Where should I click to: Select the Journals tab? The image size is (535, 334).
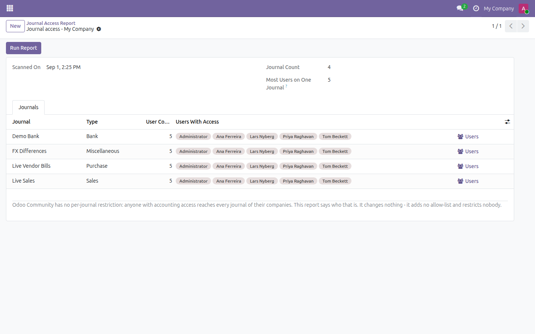click(29, 107)
